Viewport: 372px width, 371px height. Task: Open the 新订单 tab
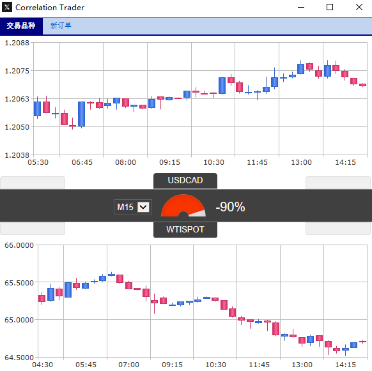[x=61, y=26]
